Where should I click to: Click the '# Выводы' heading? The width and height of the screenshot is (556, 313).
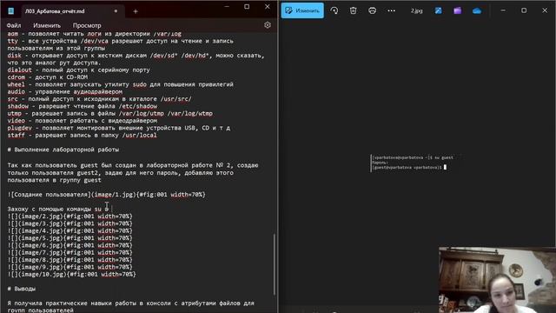[x=21, y=289]
